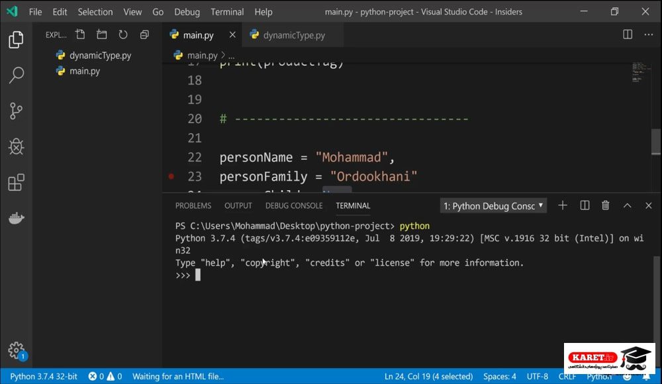Click the editor vertical scrollbar thumb
The width and height of the screenshot is (662, 384).
pos(655,142)
